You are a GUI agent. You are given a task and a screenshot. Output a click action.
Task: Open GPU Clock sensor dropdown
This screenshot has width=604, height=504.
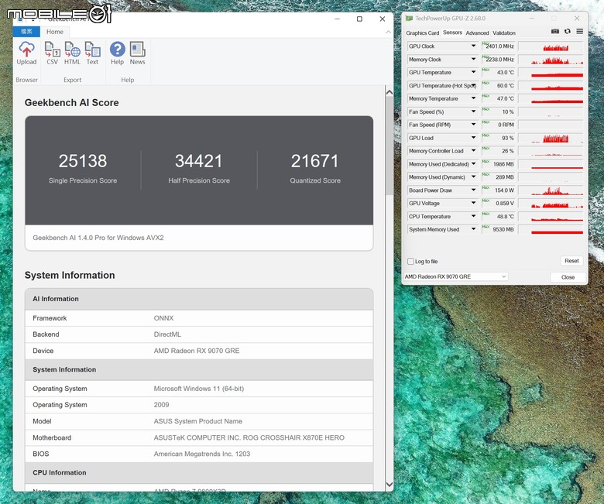pos(473,46)
